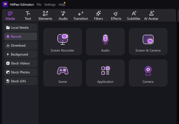This screenshot has height=124, width=179.
Task: Select the Media tab icon
Action: pyautogui.click(x=10, y=14)
